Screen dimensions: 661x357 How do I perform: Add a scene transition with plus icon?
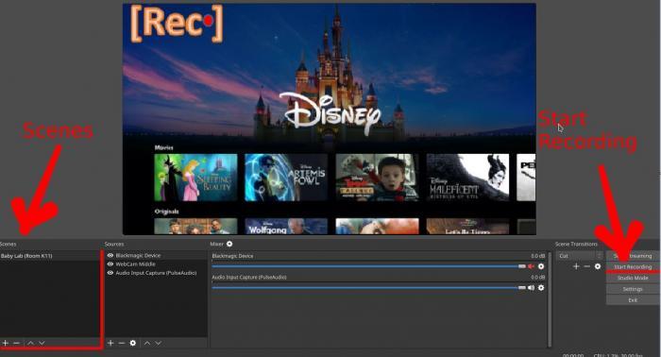[x=576, y=266]
